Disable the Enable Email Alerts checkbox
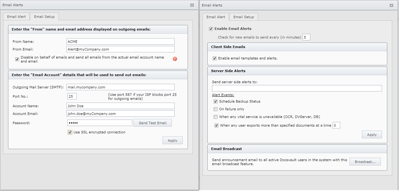The width and height of the screenshot is (399, 191). 211,28
